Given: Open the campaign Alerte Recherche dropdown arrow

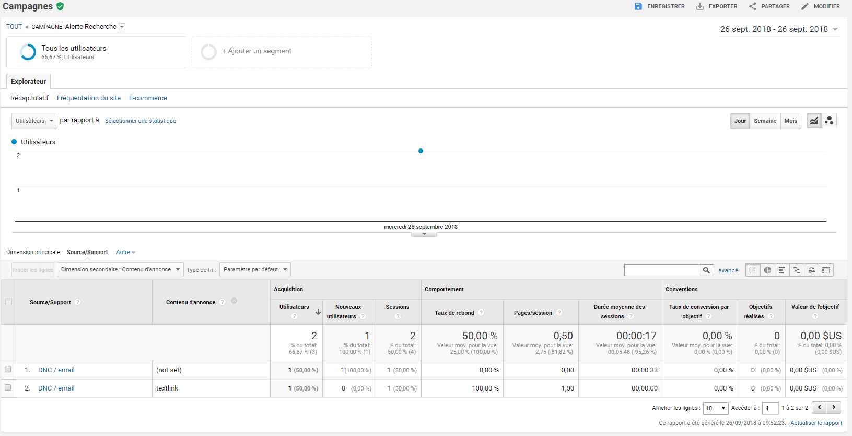Looking at the screenshot, I should coord(122,27).
